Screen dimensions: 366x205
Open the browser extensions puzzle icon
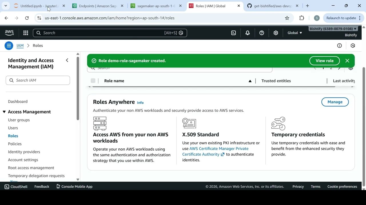coord(302,18)
